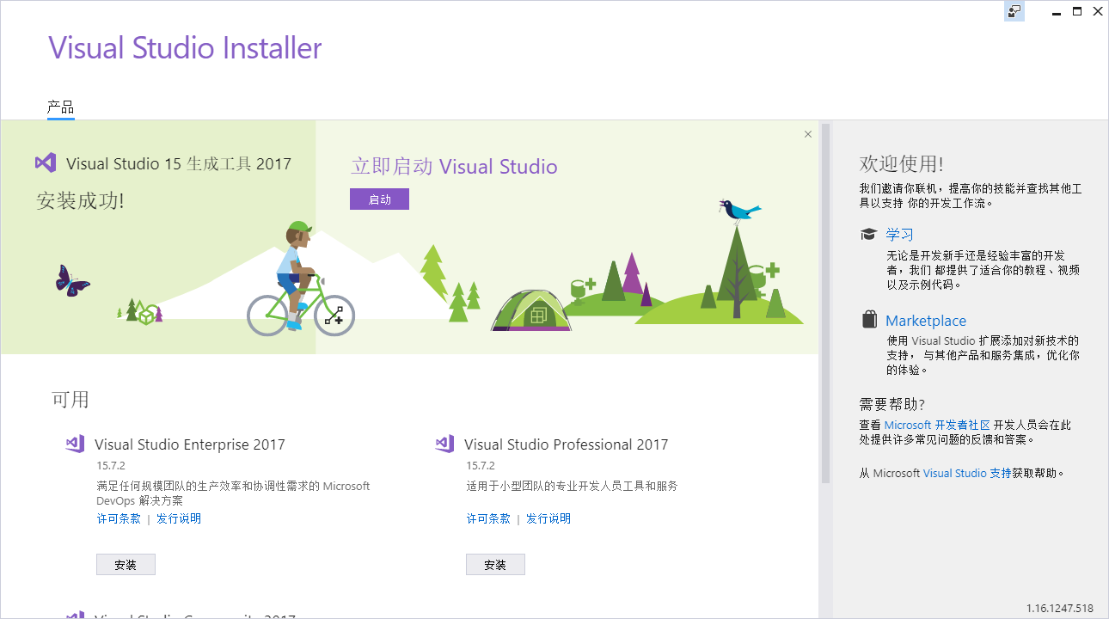The width and height of the screenshot is (1109, 619).
Task: Click the 安装成功! message
Action: 80,201
